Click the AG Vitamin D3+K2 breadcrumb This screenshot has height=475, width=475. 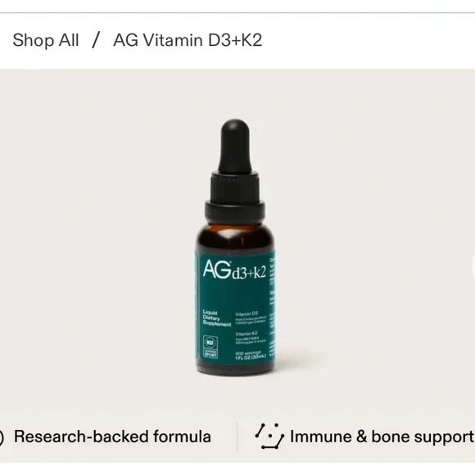(x=188, y=40)
